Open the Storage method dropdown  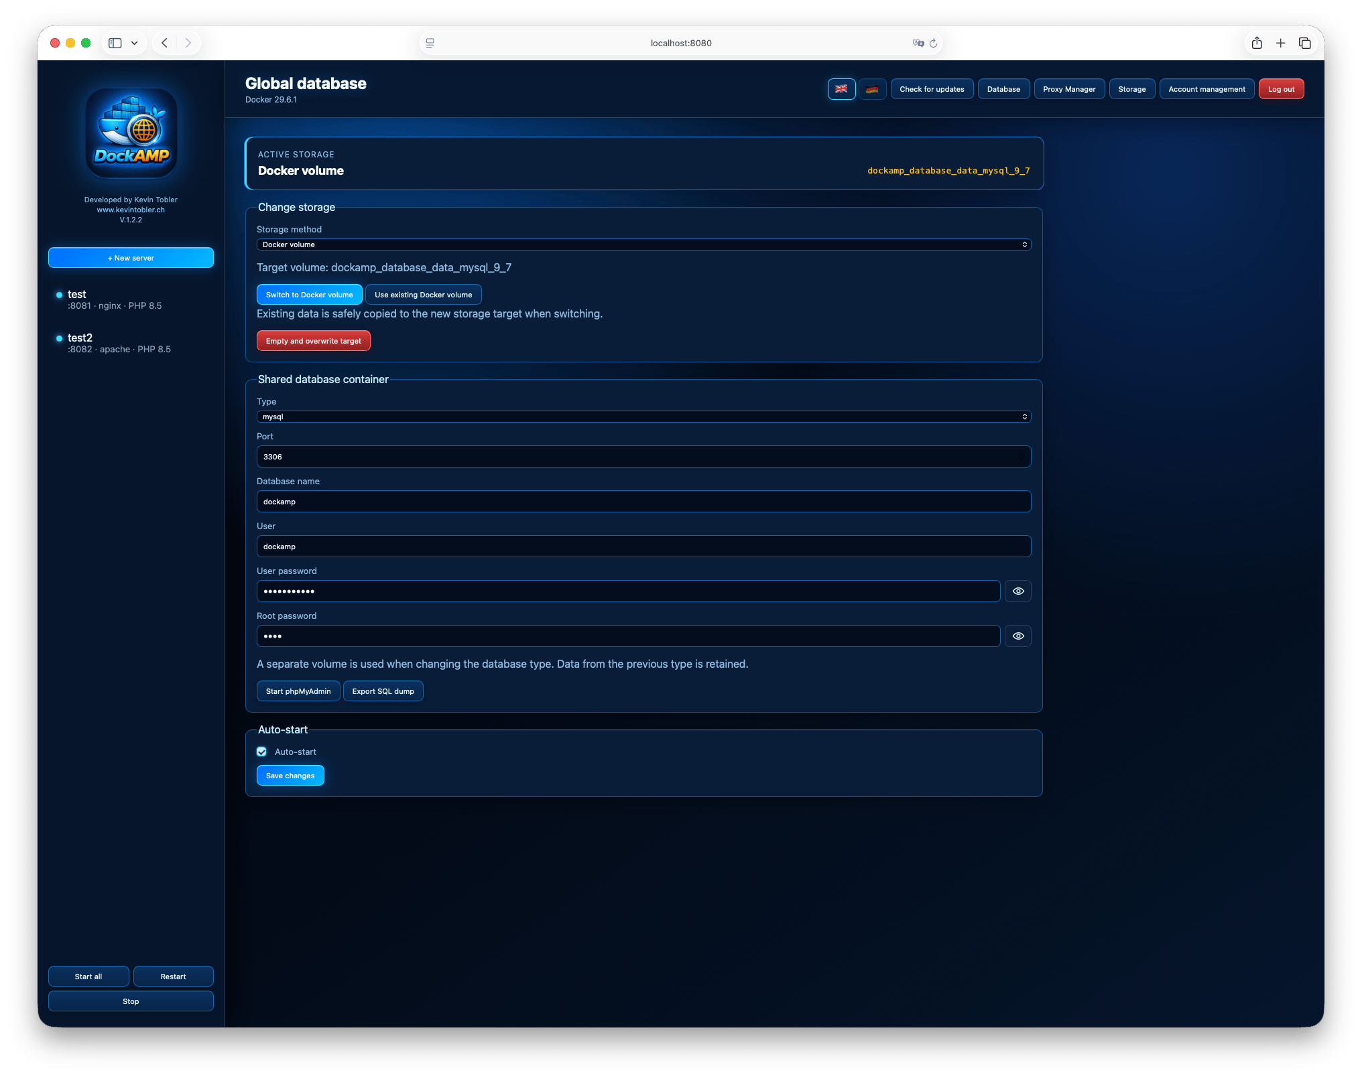pyautogui.click(x=643, y=244)
